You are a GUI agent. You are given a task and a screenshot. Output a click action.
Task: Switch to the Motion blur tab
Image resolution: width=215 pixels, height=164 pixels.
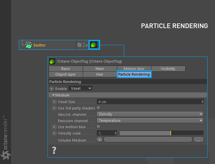(134, 69)
